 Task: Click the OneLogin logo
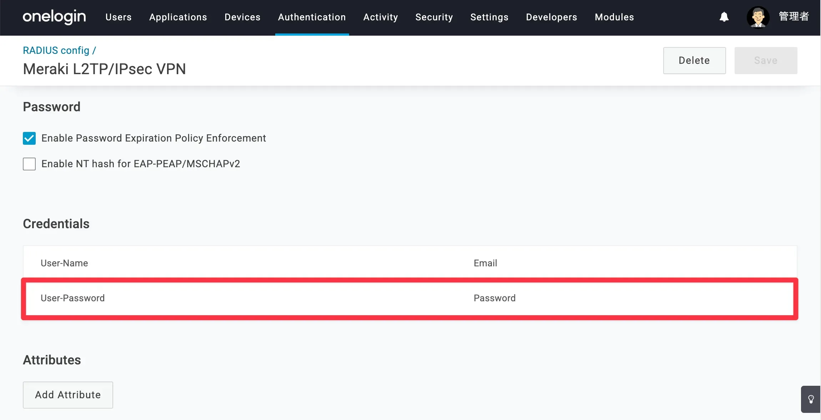click(x=54, y=17)
